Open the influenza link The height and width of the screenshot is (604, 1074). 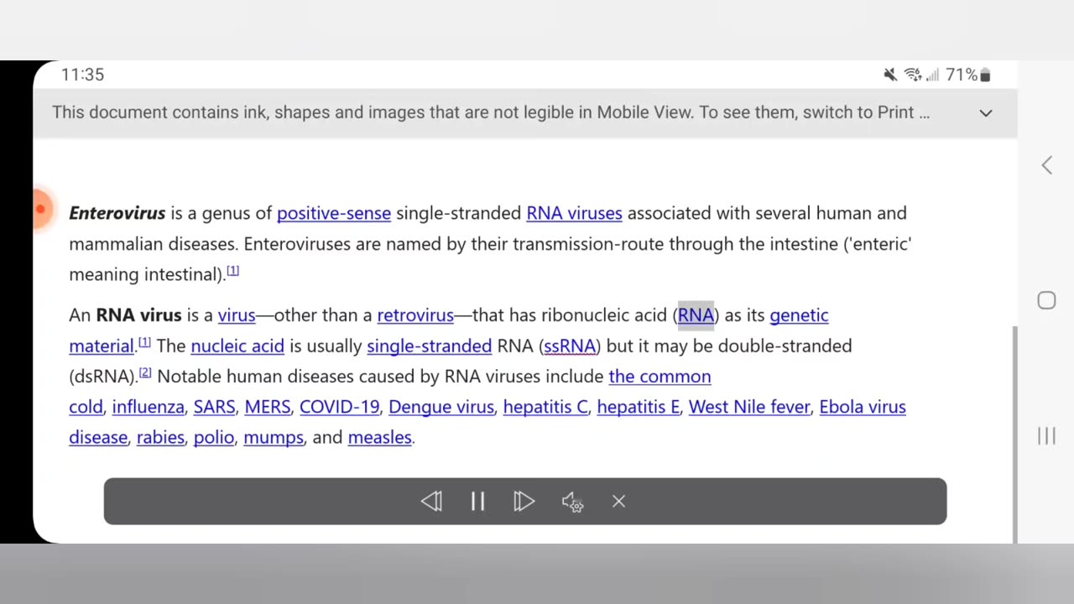tap(148, 407)
